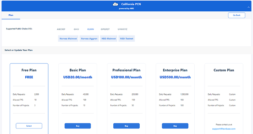Open the Plan tab
This screenshot has width=253, height=134.
coord(11,15)
